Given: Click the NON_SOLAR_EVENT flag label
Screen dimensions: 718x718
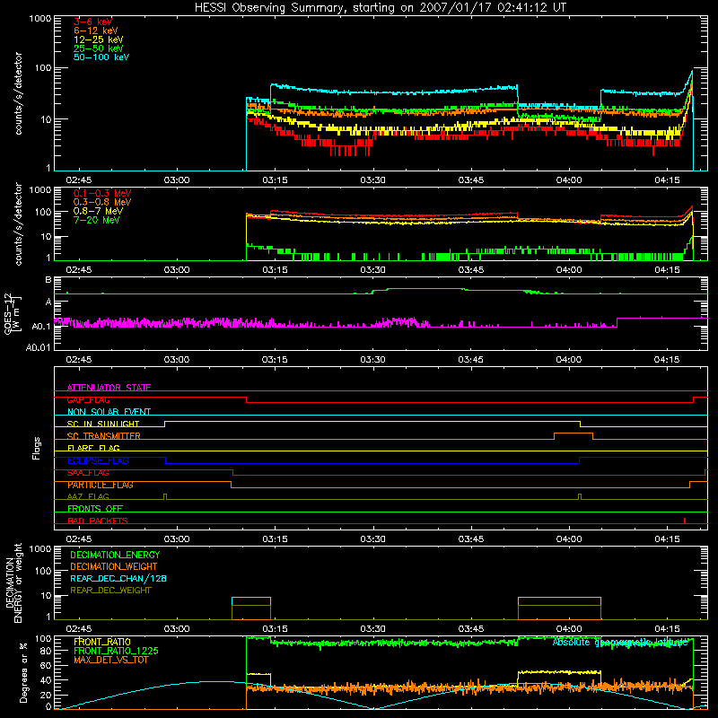Looking at the screenshot, I should click(x=109, y=412).
